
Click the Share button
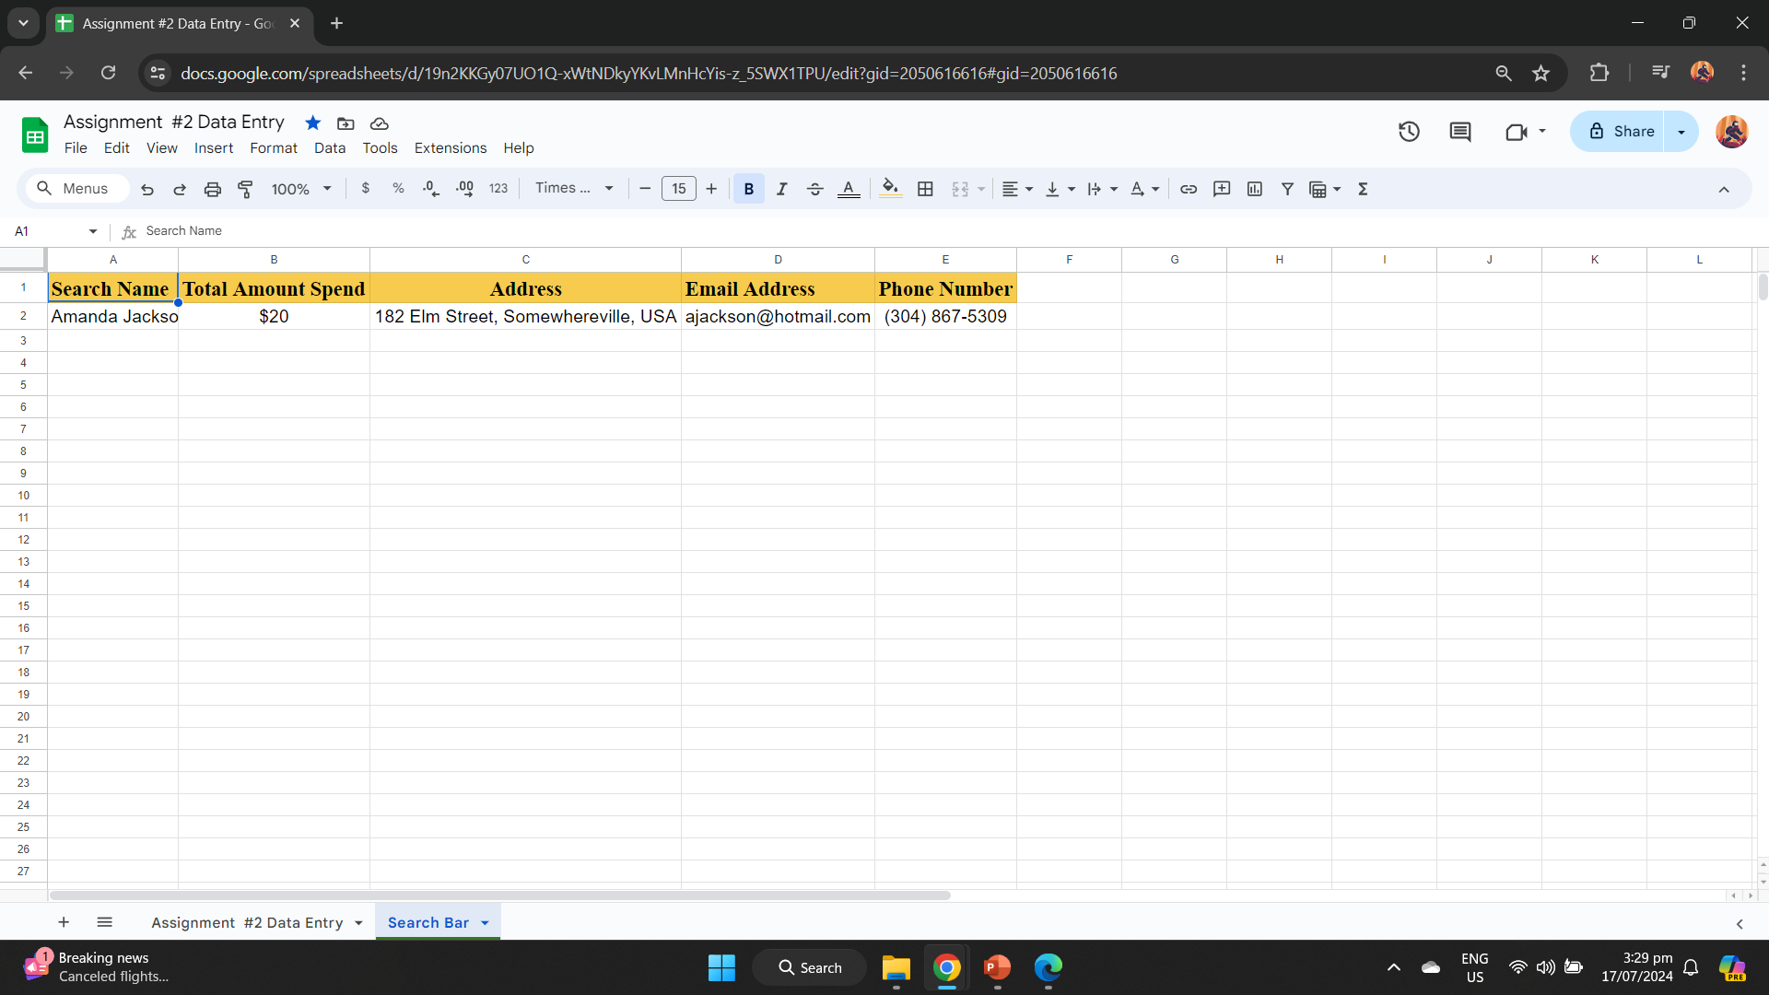[1622, 132]
